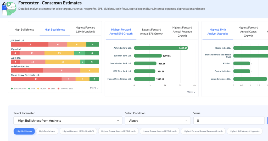
Task: Click the Bandhan Bank EPS growth bar
Action: (148, 56)
